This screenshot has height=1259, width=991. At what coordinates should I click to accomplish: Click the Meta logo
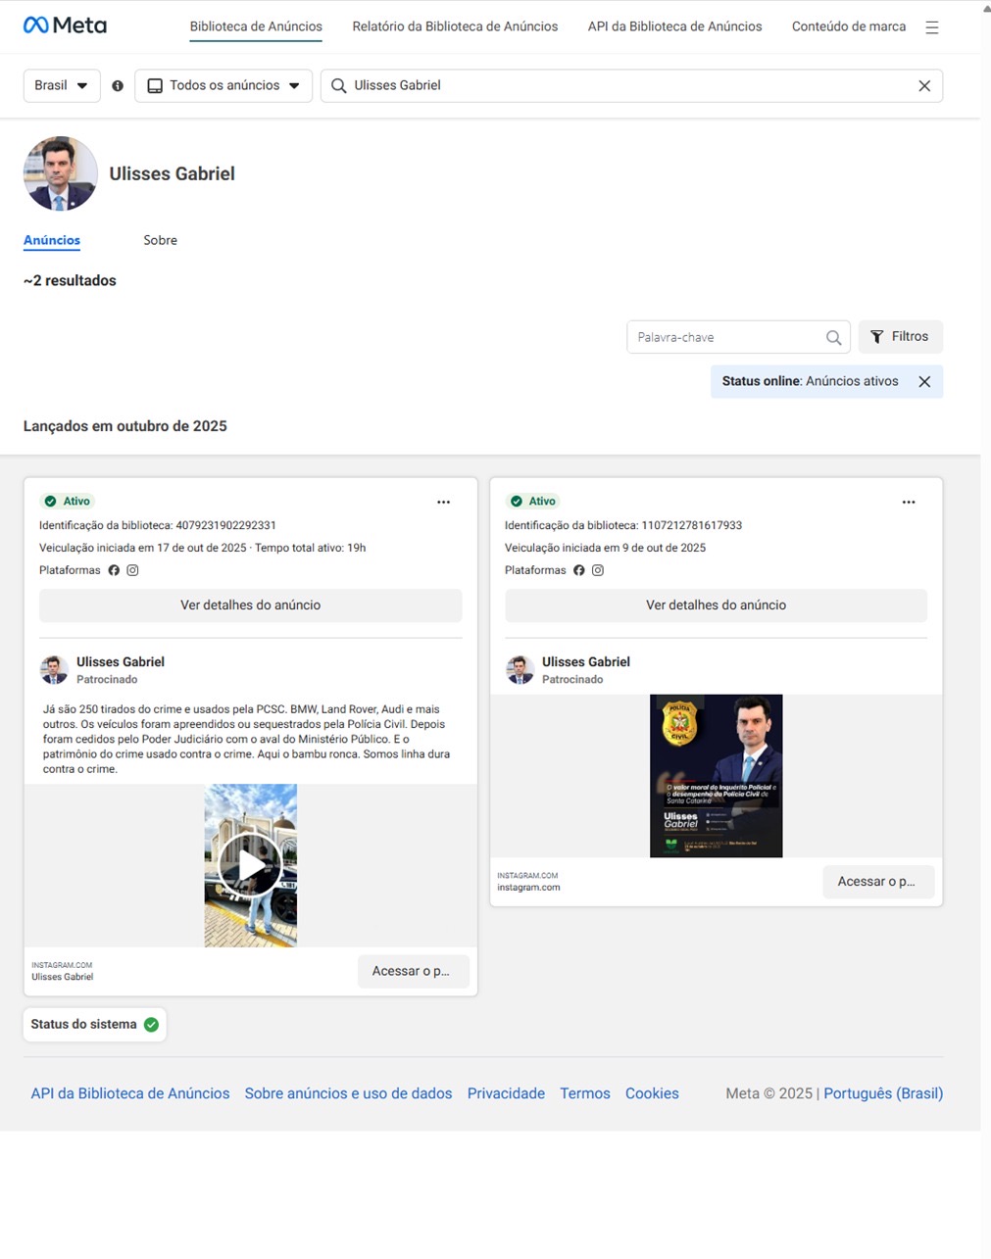pos(65,25)
